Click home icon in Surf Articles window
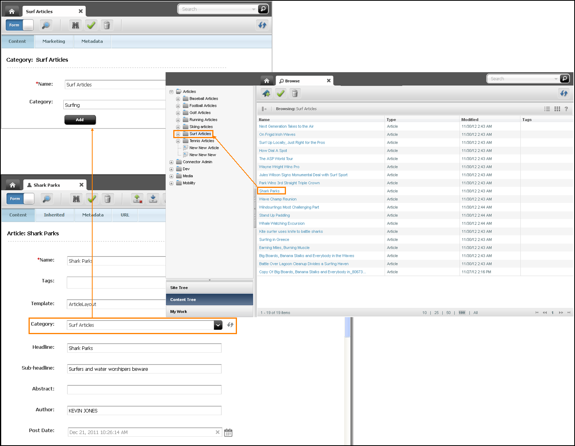The image size is (575, 446). [12, 11]
